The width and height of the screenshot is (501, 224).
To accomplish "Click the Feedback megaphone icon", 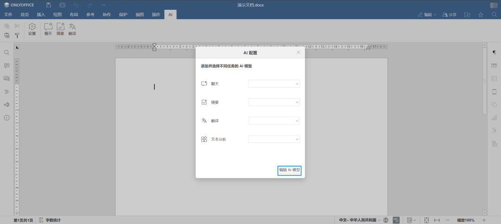I will [6, 105].
